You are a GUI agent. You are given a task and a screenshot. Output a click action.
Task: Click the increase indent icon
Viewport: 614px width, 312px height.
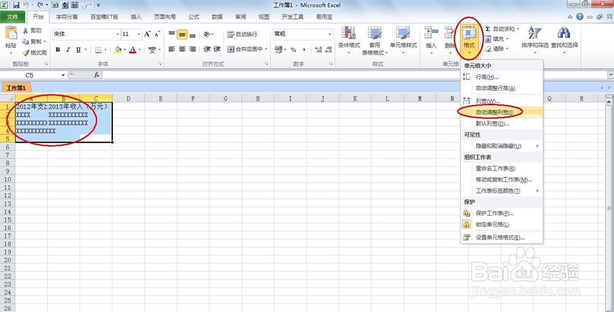tap(217, 49)
